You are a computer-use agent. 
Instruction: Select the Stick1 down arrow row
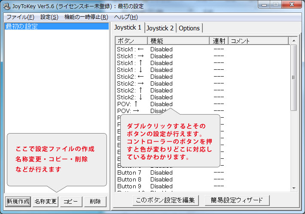point(202,70)
